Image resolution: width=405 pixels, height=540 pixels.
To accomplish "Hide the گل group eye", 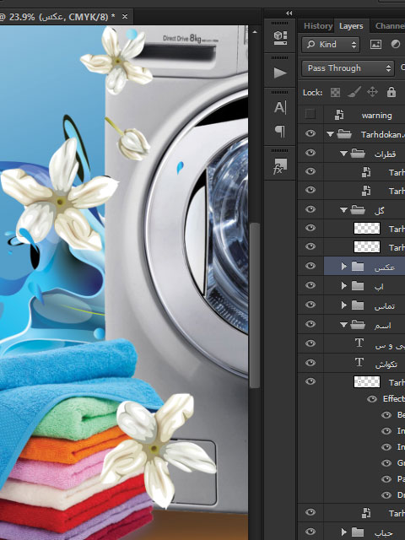I will (310, 209).
